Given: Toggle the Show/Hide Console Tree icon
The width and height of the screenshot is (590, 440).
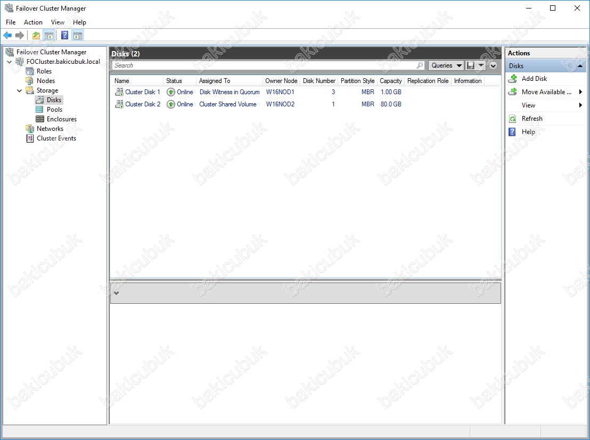Looking at the screenshot, I should point(48,35).
